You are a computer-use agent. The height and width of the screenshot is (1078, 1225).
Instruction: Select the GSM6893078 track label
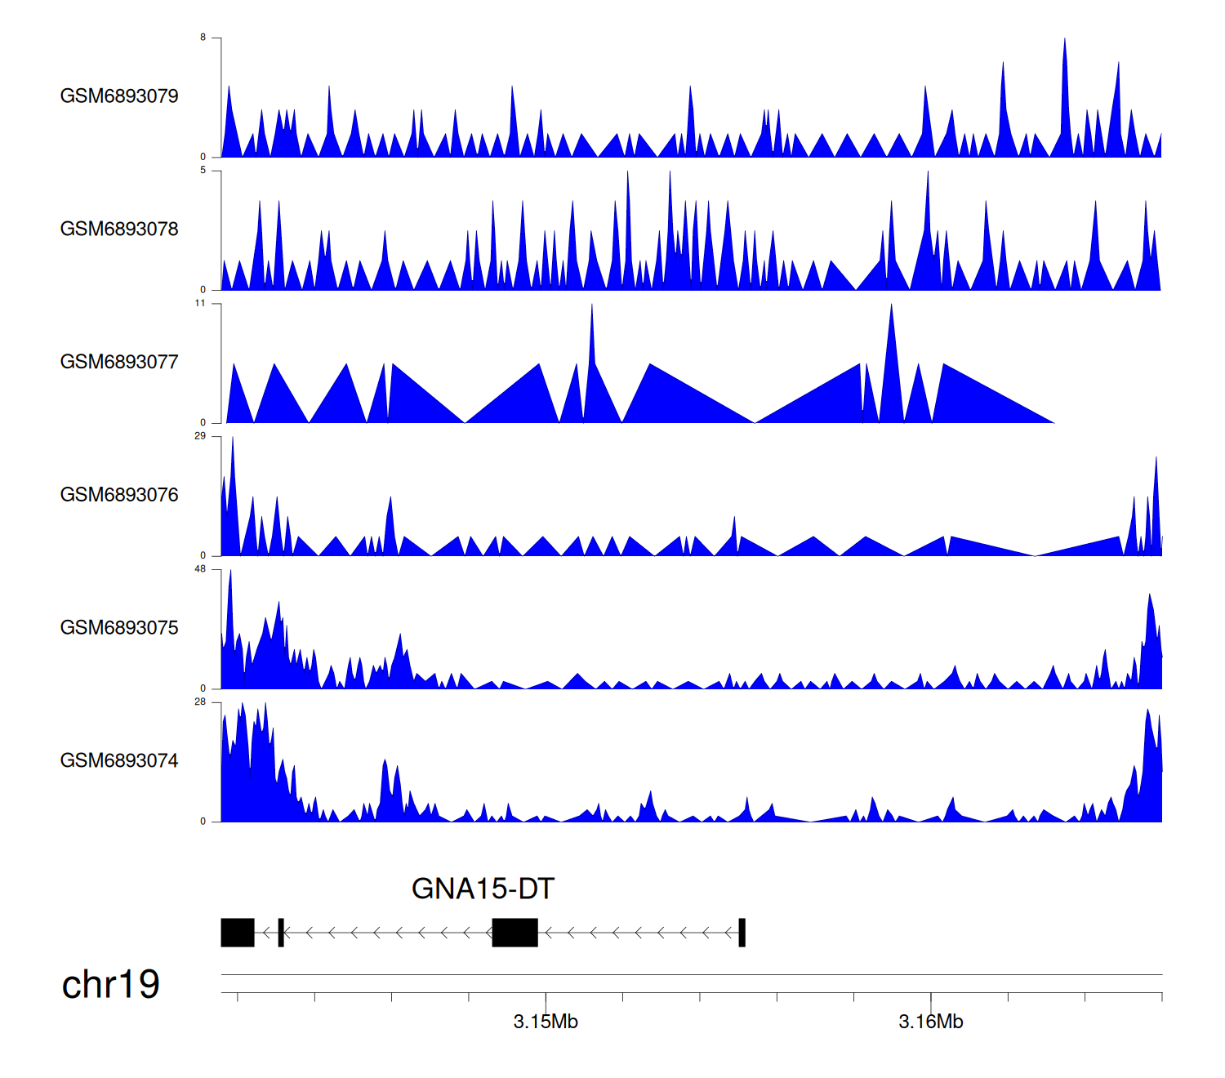[119, 229]
